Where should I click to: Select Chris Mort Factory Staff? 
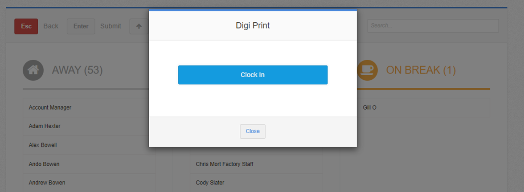coord(256,164)
